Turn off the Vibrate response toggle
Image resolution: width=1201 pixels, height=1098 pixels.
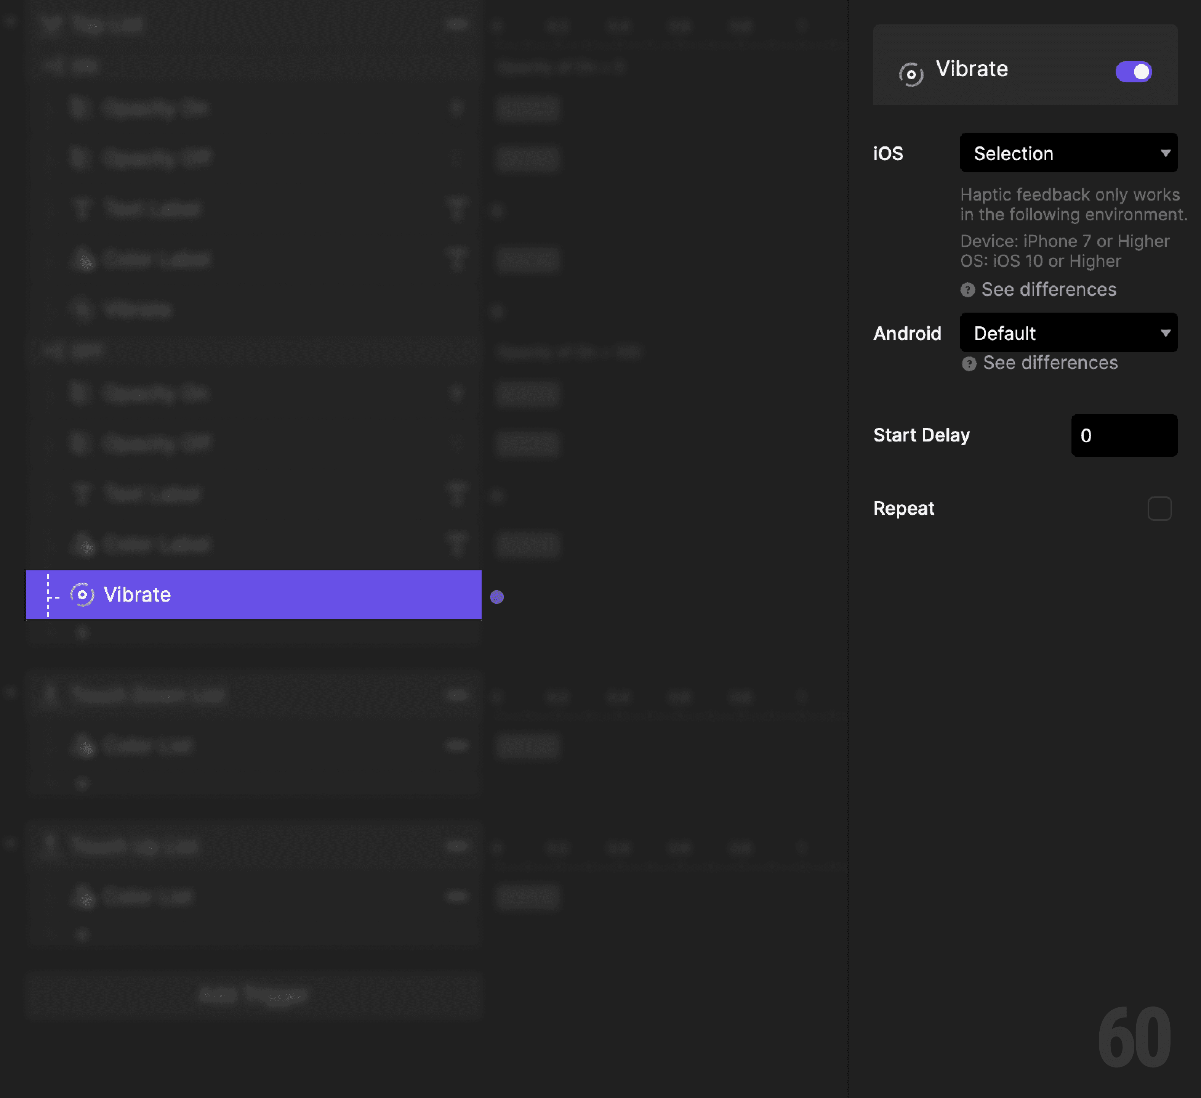[x=1132, y=72]
